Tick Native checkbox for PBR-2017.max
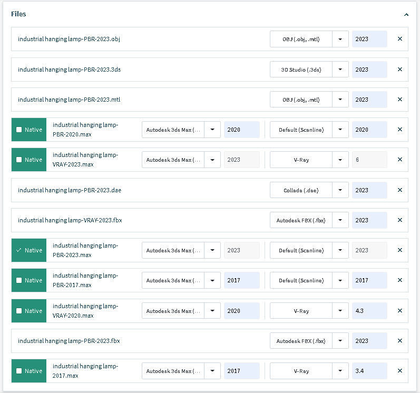Screen dimensions: 420x393 [x=19, y=280]
